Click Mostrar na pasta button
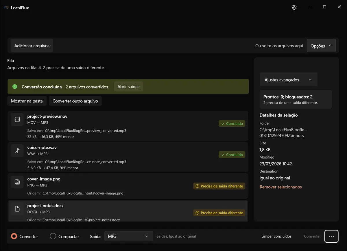 (x=27, y=101)
